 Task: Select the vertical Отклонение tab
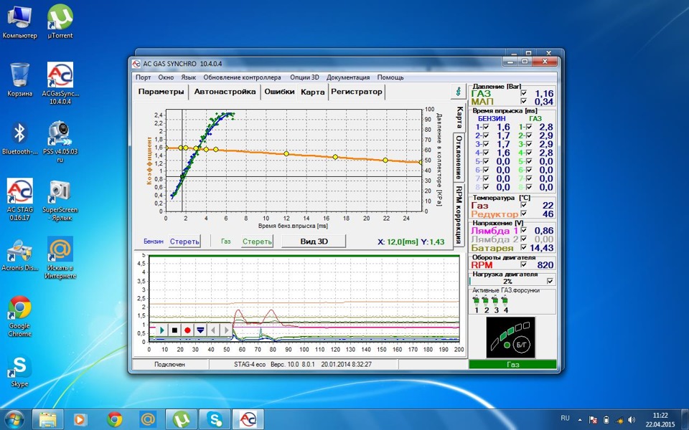(x=459, y=157)
